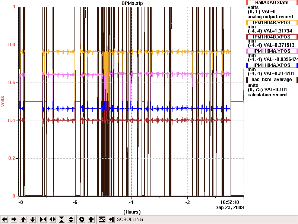The height and width of the screenshot is (224, 298).
Task: Select the IPM1H04A.XPOS legend entry
Action: tap(272, 65)
